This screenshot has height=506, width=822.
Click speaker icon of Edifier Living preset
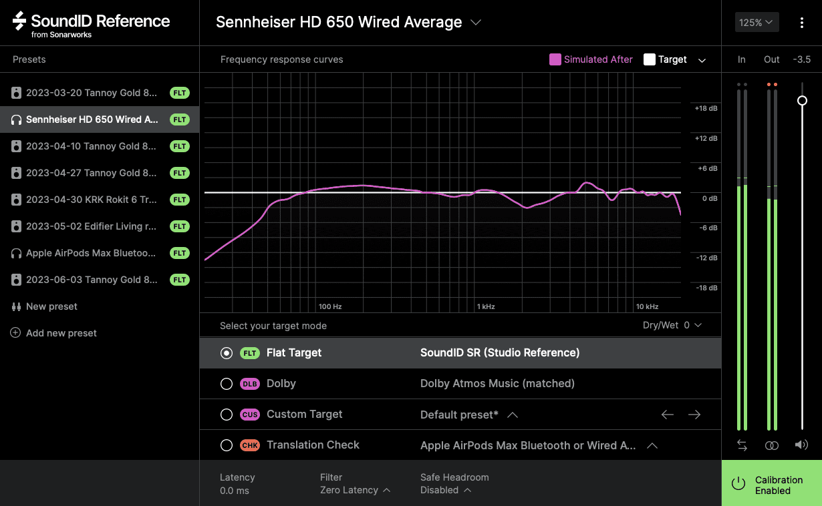(x=16, y=226)
